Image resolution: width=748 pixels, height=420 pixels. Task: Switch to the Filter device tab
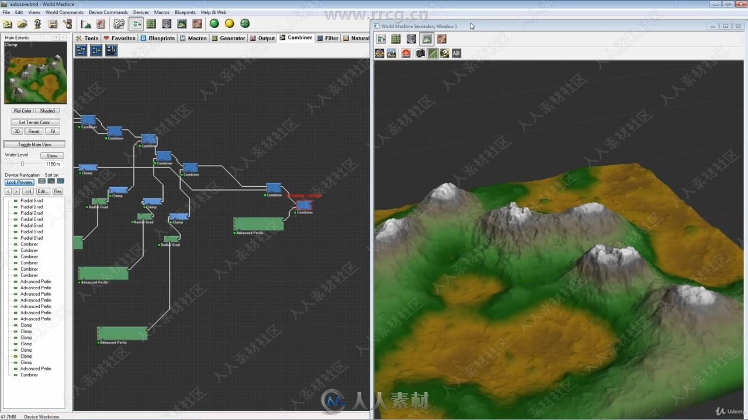tap(328, 38)
